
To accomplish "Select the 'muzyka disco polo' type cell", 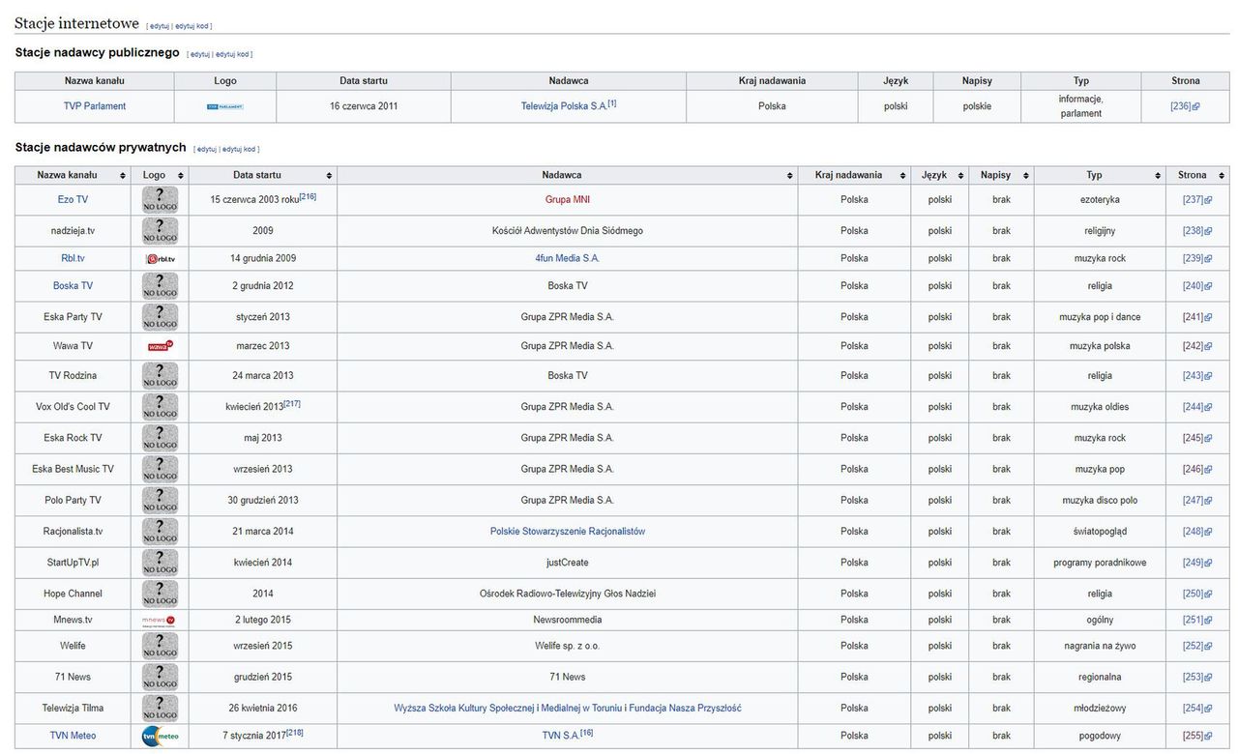I will point(1100,501).
